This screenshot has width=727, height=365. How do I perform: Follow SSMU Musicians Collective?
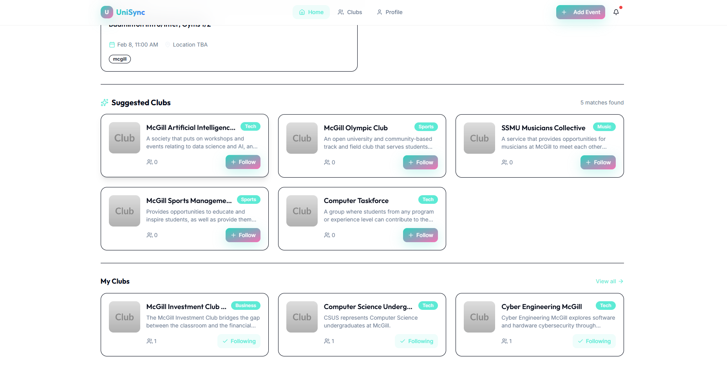click(x=598, y=162)
